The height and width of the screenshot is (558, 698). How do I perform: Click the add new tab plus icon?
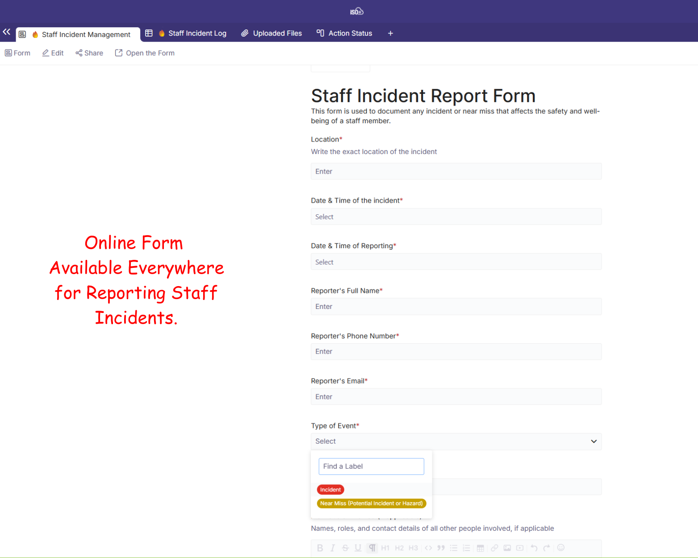pyautogui.click(x=390, y=33)
